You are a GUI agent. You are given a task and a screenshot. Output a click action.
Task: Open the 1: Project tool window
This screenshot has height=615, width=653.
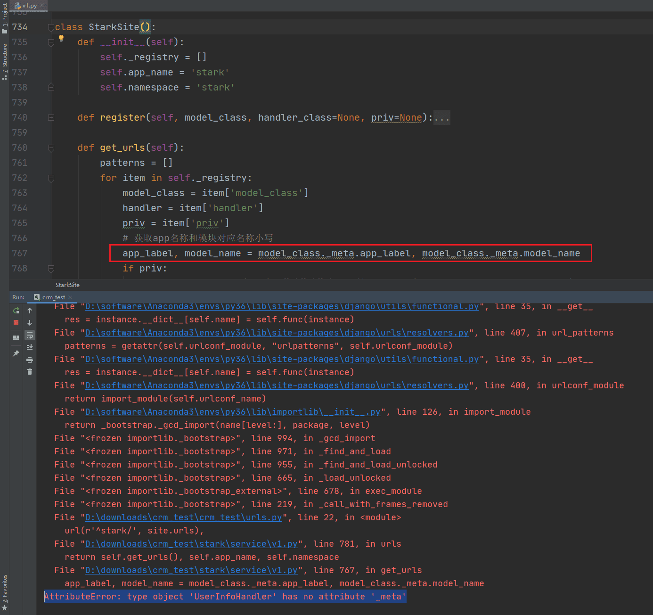click(5, 19)
